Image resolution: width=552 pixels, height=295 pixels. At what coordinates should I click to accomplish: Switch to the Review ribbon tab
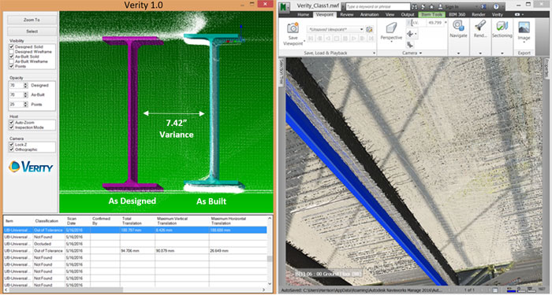point(346,15)
